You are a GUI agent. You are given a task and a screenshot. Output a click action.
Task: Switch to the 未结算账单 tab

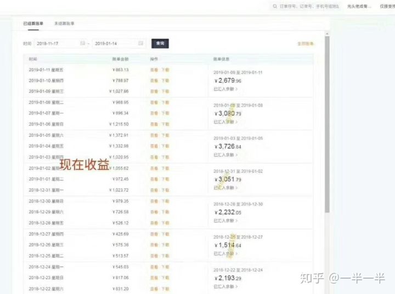(64, 24)
